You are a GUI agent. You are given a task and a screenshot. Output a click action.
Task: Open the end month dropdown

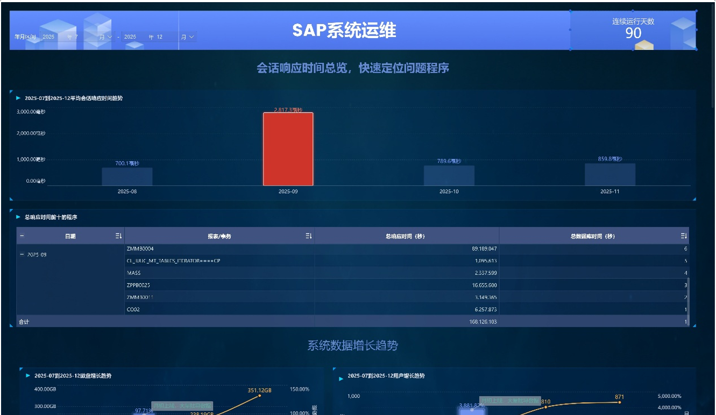tap(192, 37)
